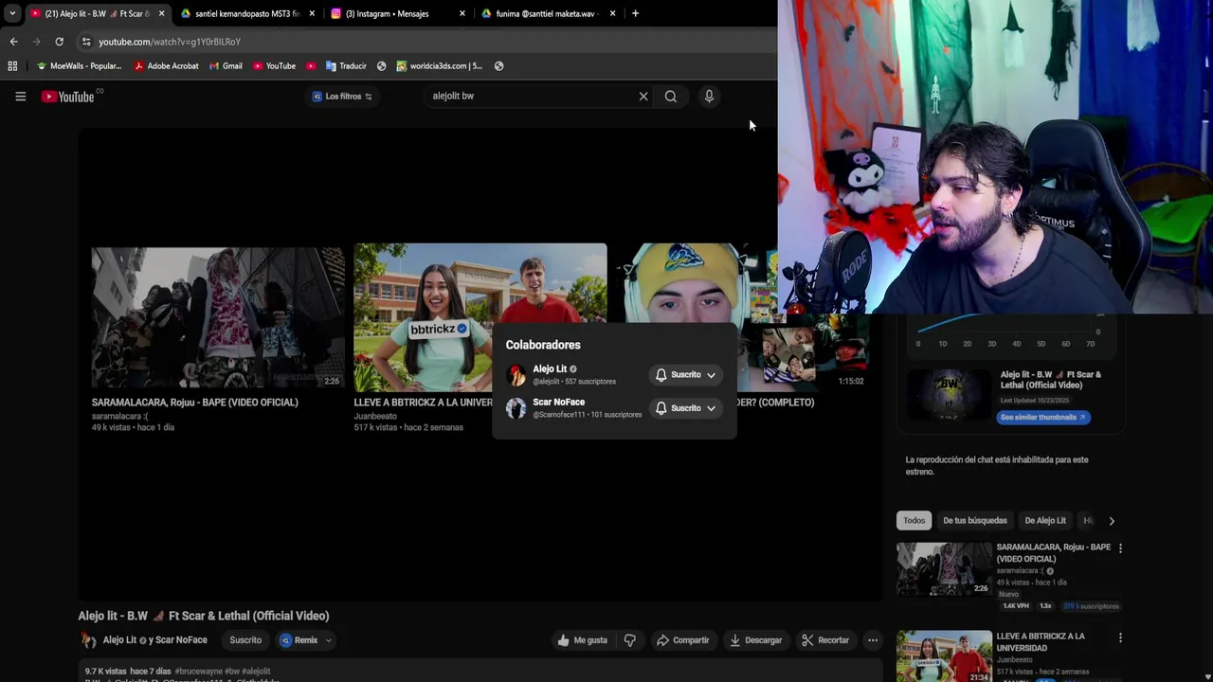Open the tab search dropdown arrow

pos(11,13)
